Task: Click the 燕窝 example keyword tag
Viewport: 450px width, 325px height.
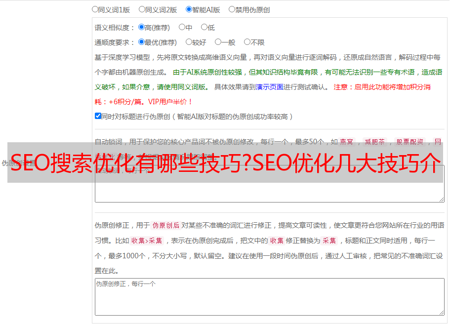Action: point(346,142)
